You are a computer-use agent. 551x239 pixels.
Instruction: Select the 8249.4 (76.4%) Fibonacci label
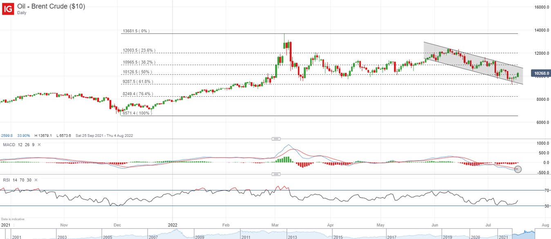click(x=137, y=94)
